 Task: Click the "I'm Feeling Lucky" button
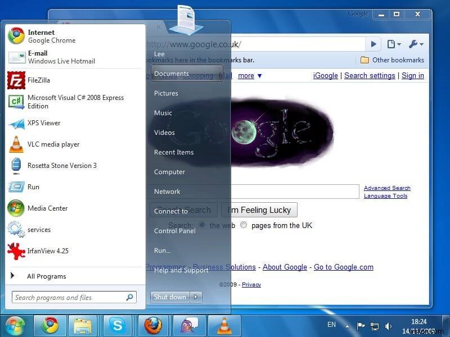pos(259,210)
